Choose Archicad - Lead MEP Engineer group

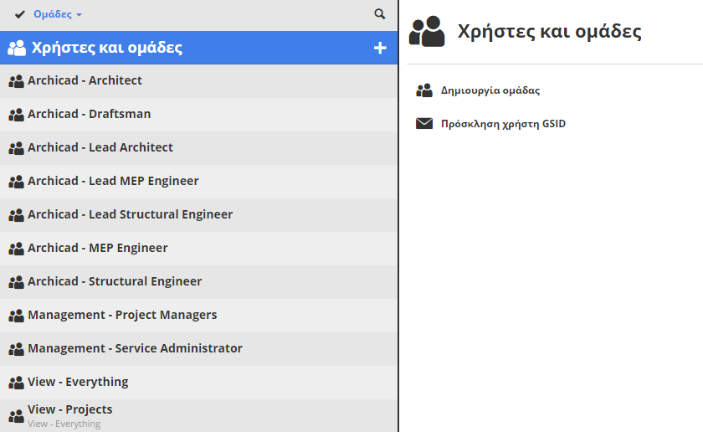click(x=113, y=181)
